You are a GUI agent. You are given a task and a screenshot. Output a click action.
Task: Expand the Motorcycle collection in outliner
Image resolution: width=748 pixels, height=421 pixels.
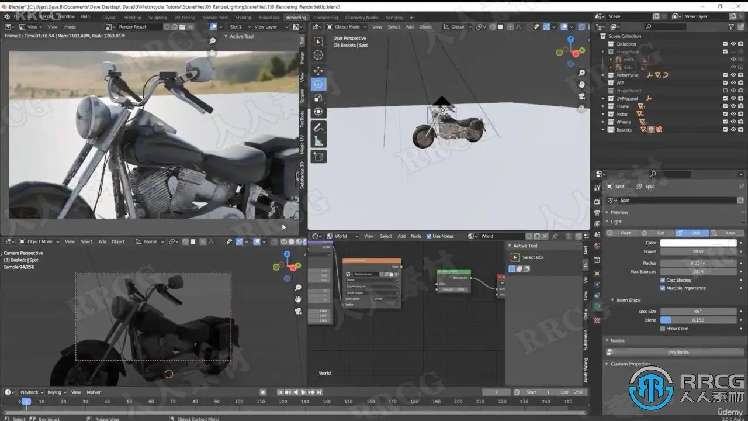[604, 75]
